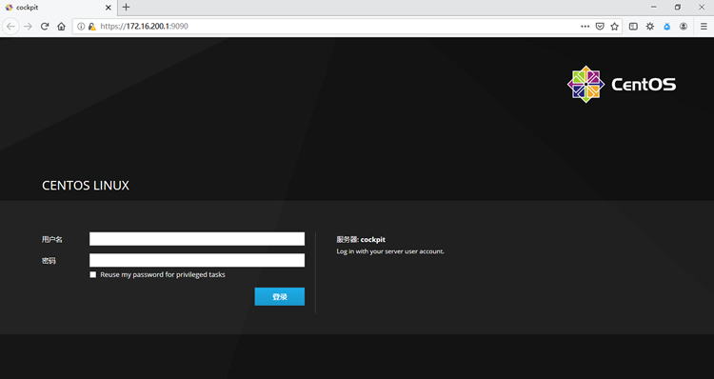
Task: Open the page actions three-dot menu
Action: (x=585, y=27)
